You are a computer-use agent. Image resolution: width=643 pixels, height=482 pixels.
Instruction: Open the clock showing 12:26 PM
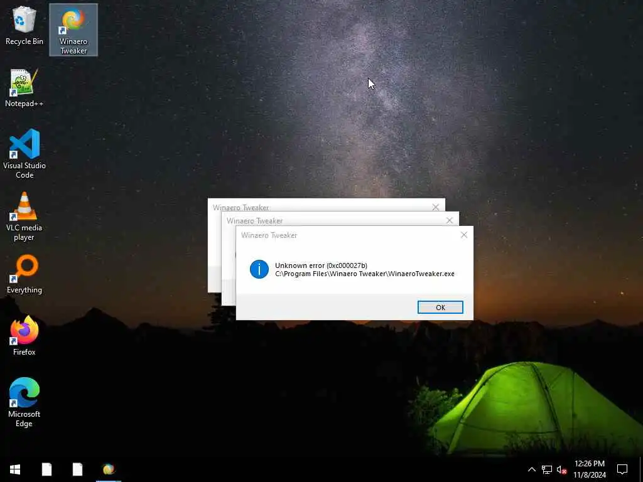click(x=589, y=469)
